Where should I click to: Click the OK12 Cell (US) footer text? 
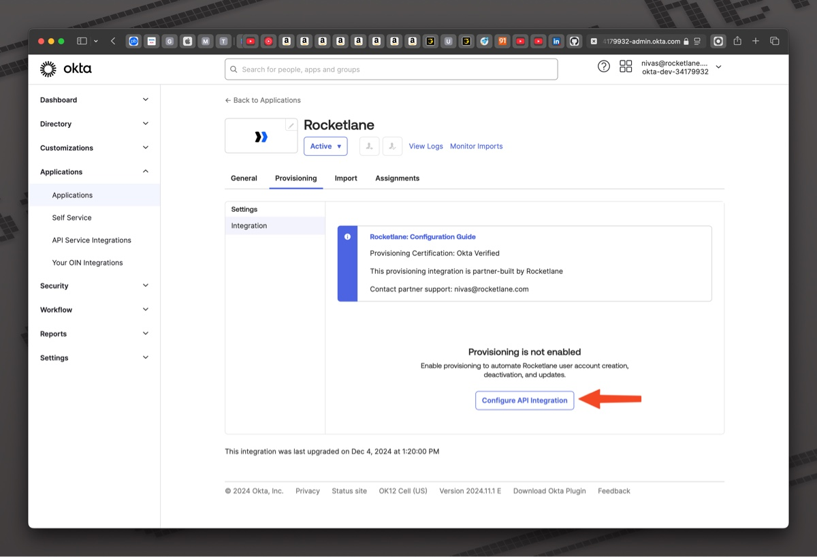click(403, 491)
